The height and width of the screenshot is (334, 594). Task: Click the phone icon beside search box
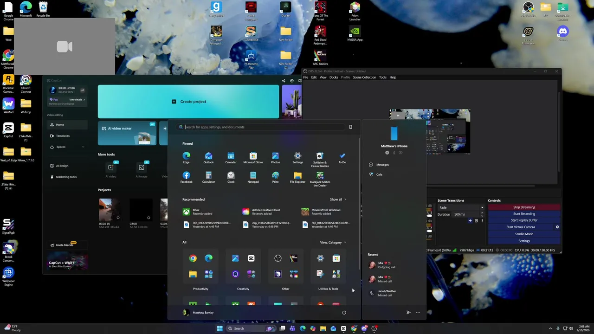350,127
